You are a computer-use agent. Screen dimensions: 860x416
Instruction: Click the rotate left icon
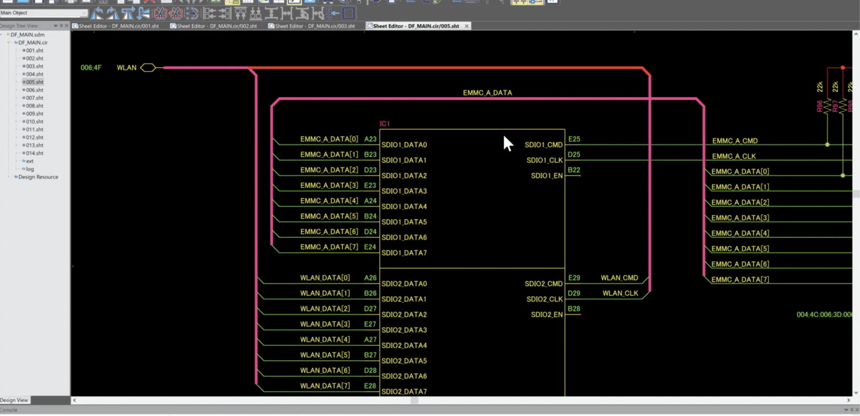point(96,13)
